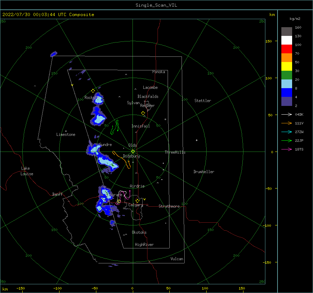The height and width of the screenshot is (293, 313).
Task: Click the Lake Louise label
Action: pyautogui.click(x=27, y=171)
